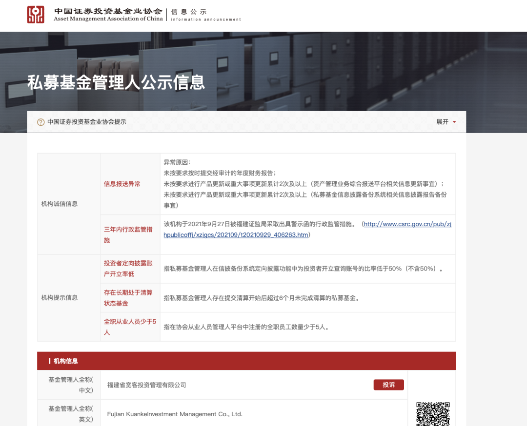Expand the 展开 dropdown arrow
The width and height of the screenshot is (527, 426).
[454, 122]
